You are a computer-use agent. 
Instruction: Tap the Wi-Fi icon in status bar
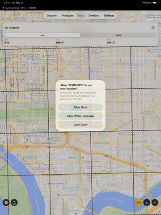pyautogui.click(x=144, y=3)
